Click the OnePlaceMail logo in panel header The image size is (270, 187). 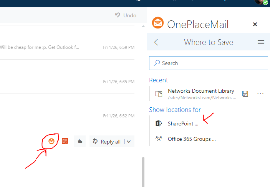coord(158,23)
